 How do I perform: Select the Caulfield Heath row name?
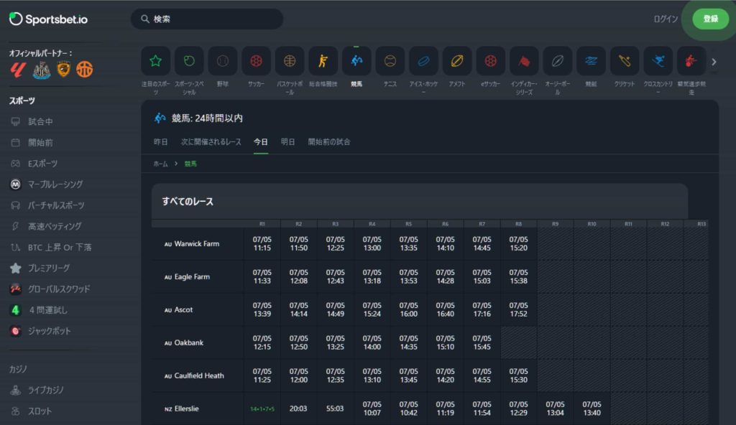199,375
